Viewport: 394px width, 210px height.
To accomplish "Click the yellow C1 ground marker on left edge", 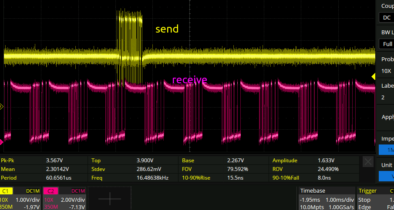I will coord(2,106).
